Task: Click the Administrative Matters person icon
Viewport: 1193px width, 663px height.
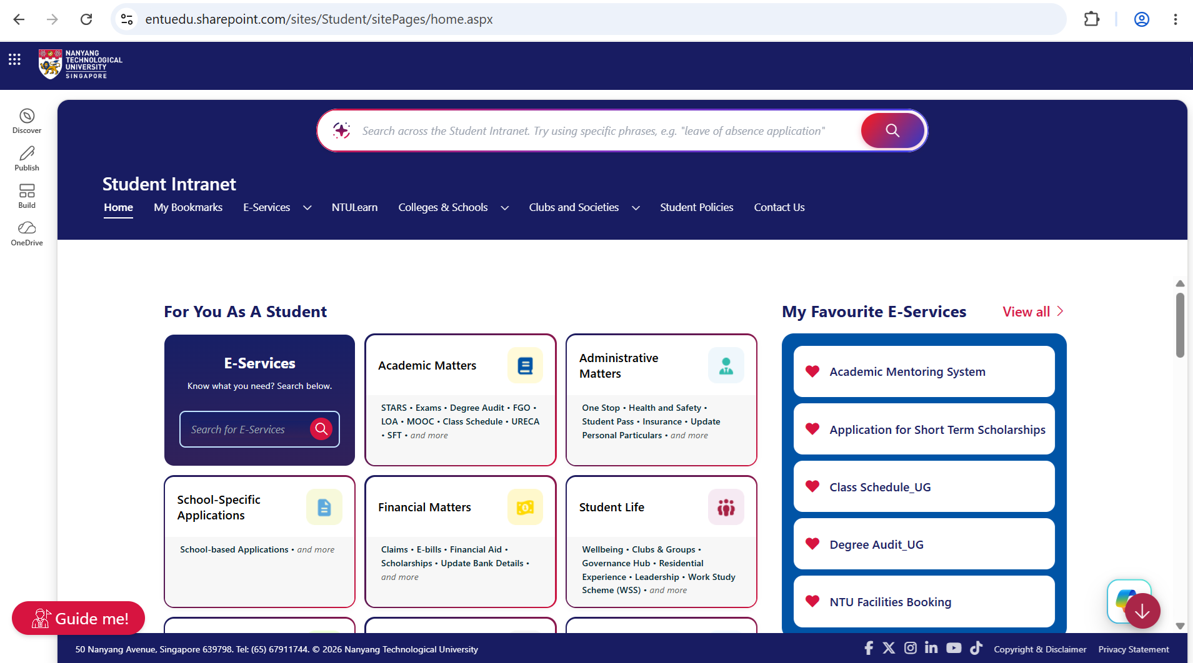Action: pos(726,365)
